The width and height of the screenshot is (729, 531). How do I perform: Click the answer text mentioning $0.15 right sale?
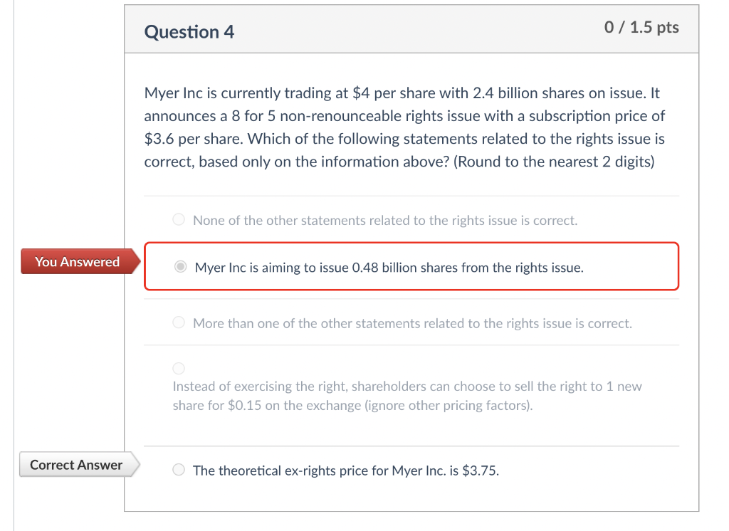point(406,396)
